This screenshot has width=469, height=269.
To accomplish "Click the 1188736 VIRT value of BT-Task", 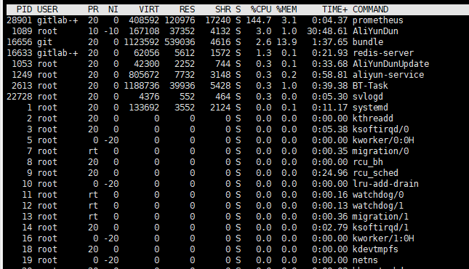I will pyautogui.click(x=142, y=86).
